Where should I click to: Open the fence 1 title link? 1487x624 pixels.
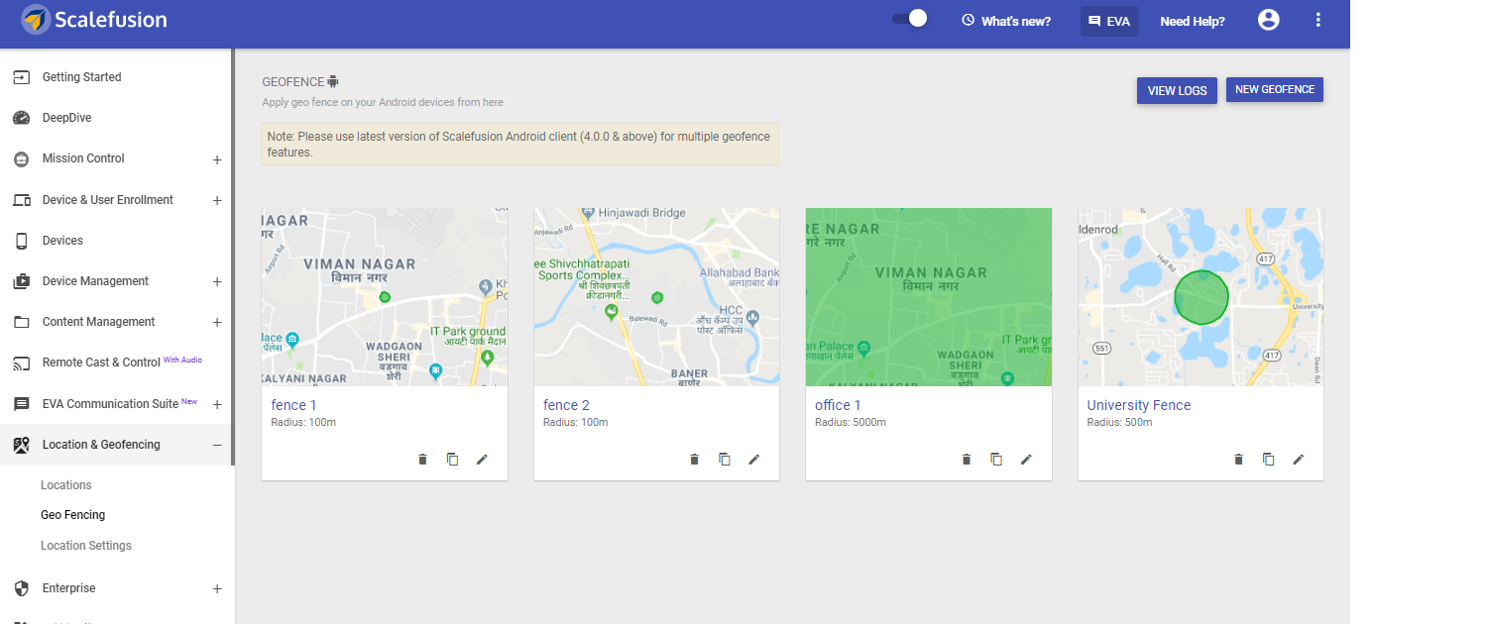click(294, 405)
